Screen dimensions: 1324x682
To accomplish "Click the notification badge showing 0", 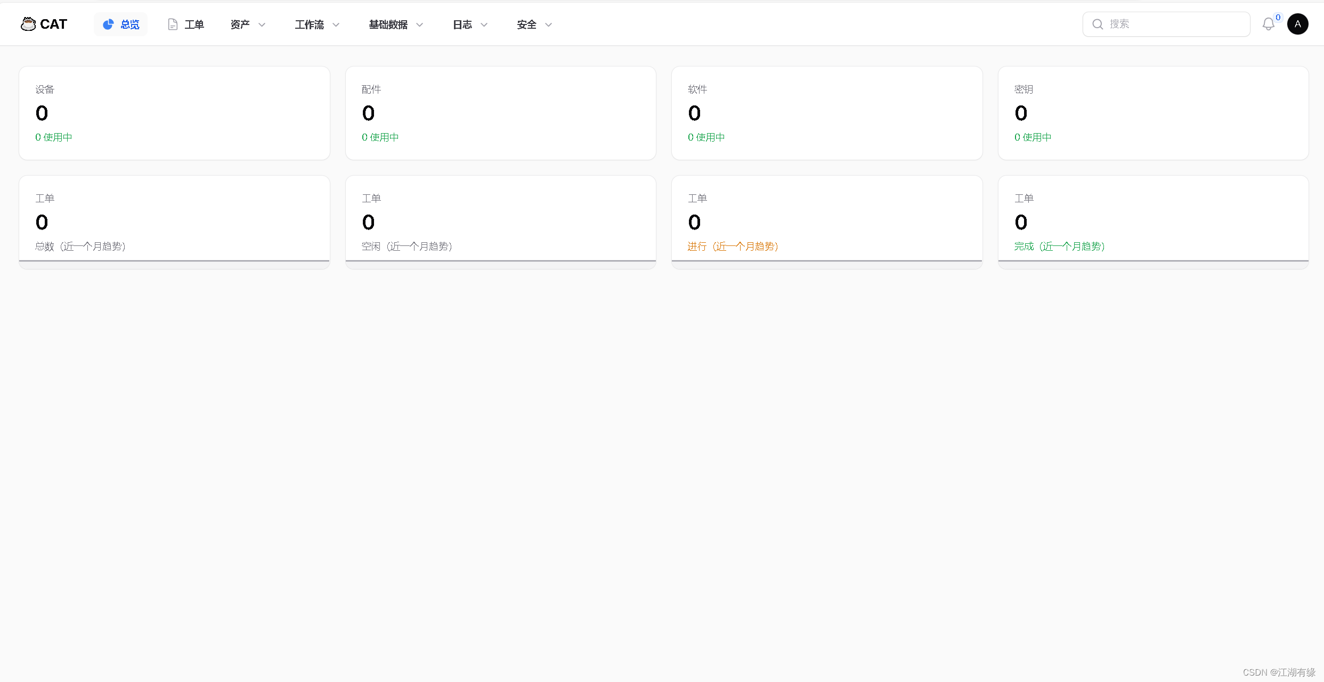I will [1277, 17].
